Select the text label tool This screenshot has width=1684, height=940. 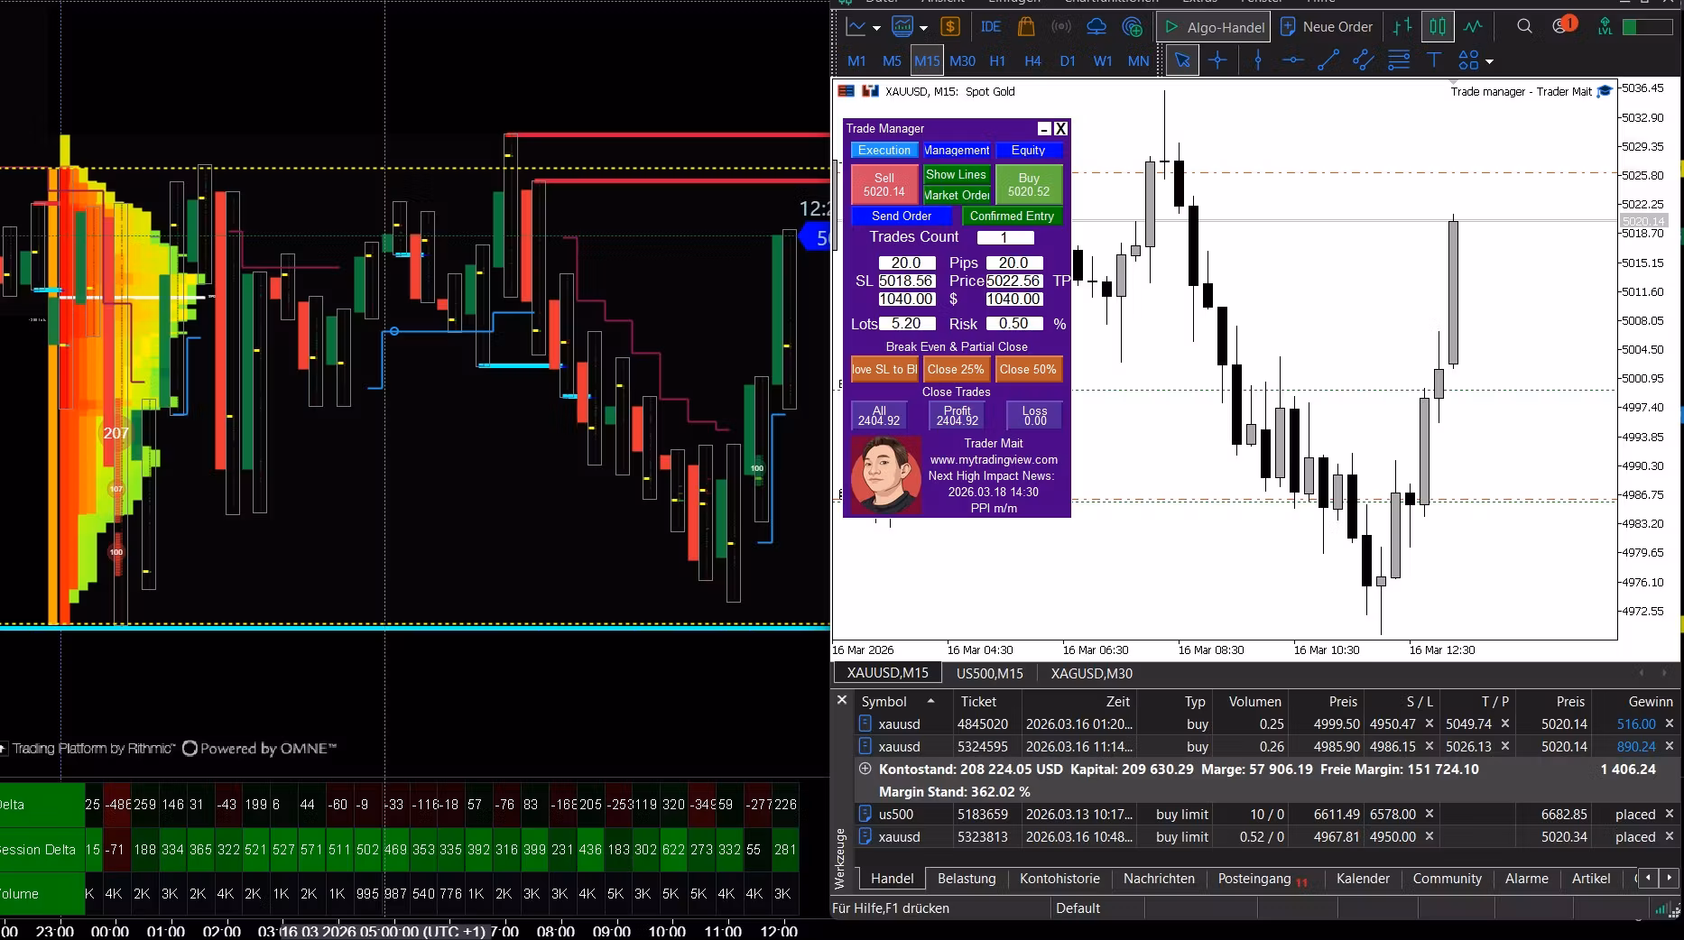1433,60
